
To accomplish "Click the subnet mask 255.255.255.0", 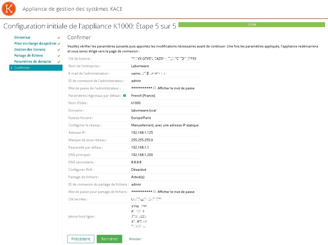I will tap(142, 140).
